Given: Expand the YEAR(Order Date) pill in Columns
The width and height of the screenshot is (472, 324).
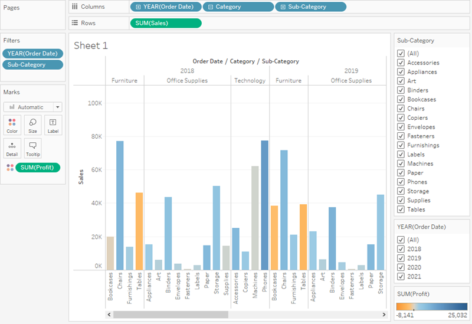Looking at the screenshot, I should pos(138,7).
